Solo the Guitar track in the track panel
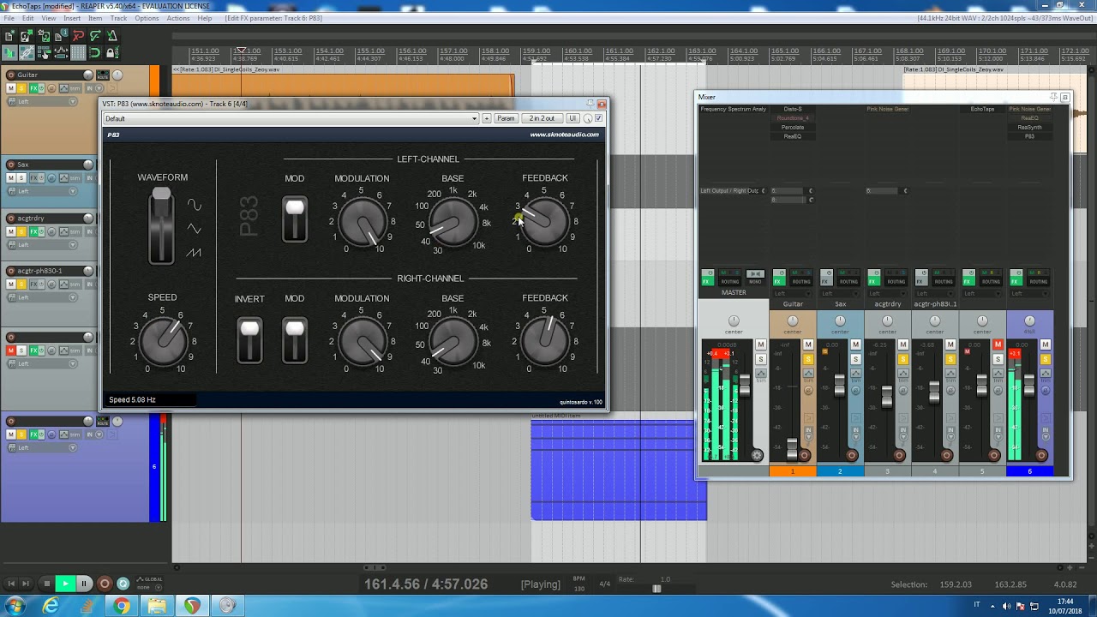1097x617 pixels. click(22, 89)
